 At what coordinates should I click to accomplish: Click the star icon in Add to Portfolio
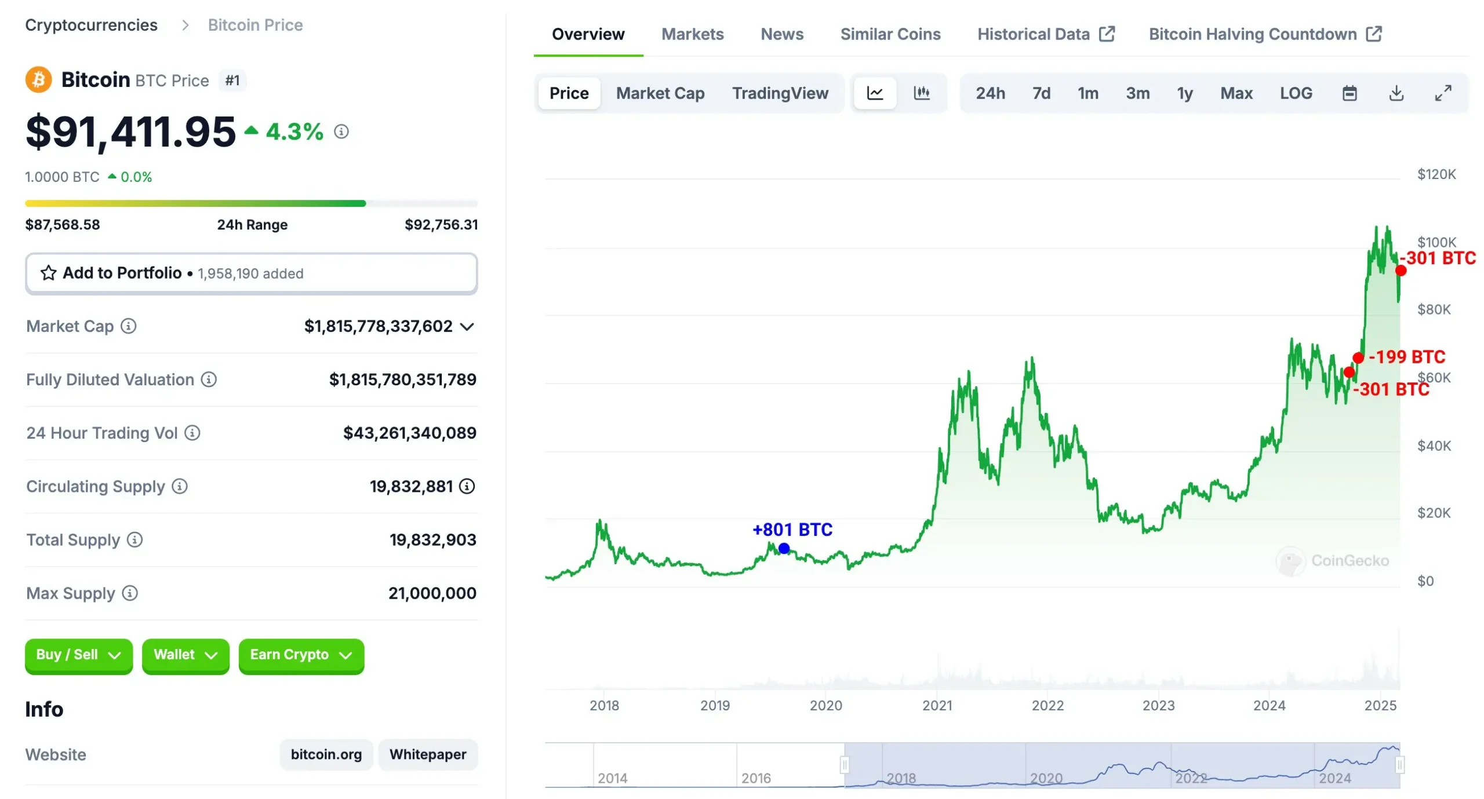(48, 273)
